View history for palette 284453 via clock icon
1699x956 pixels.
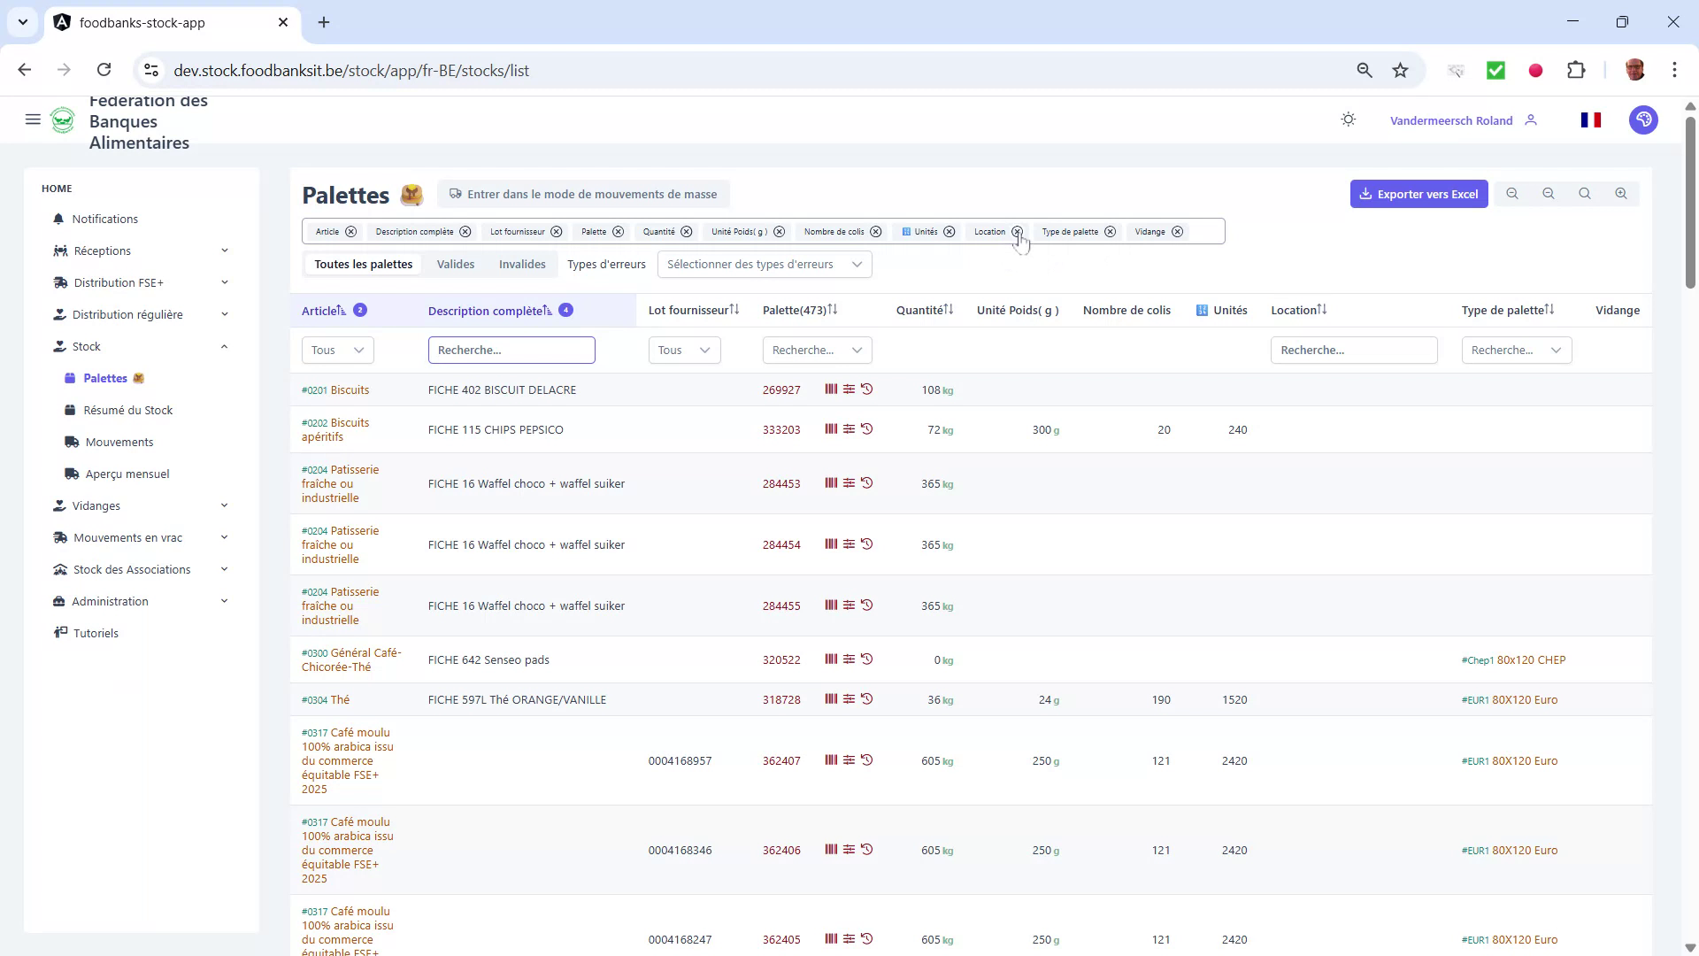pyautogui.click(x=868, y=483)
